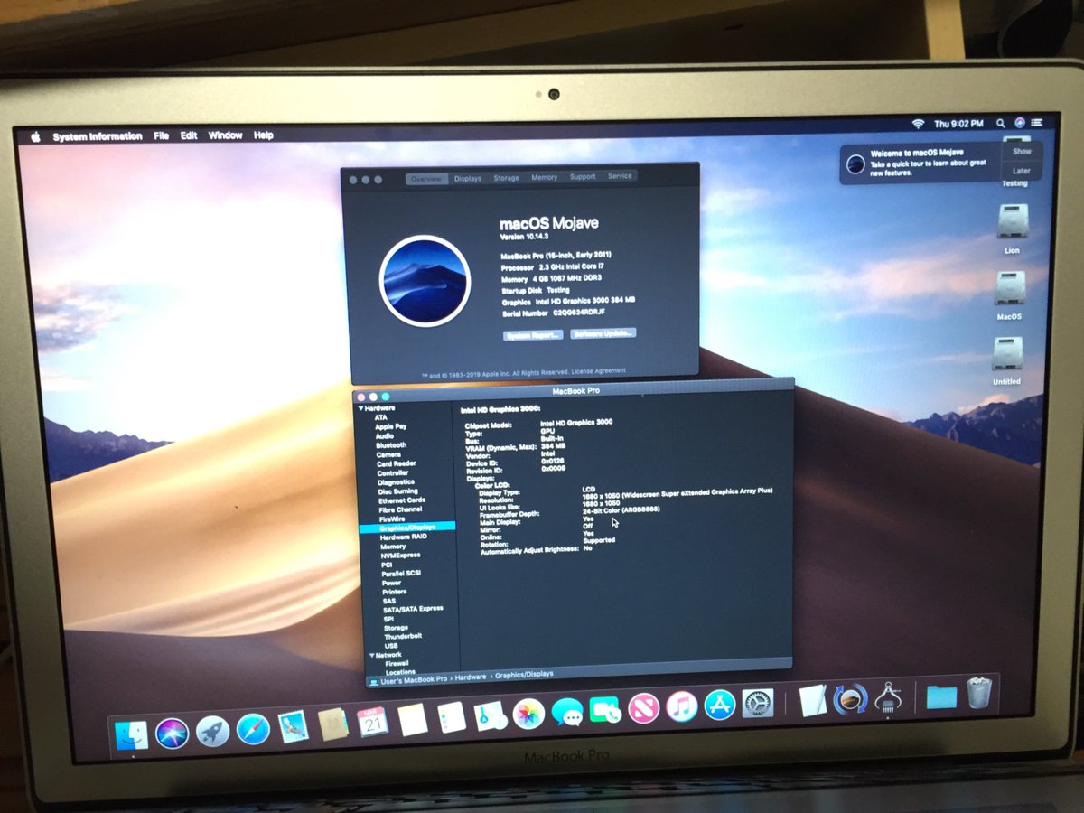Click Show on the Mojave notification
The width and height of the screenshot is (1084, 813).
tap(1022, 152)
